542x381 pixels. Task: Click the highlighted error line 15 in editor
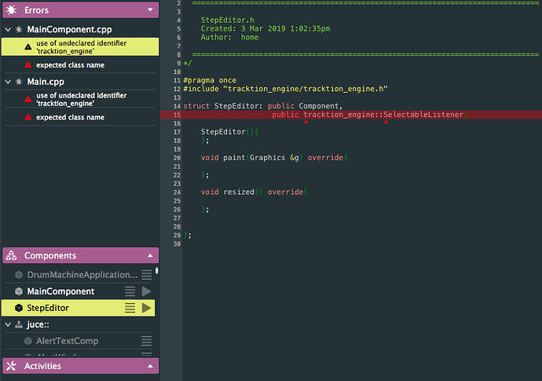[351, 115]
